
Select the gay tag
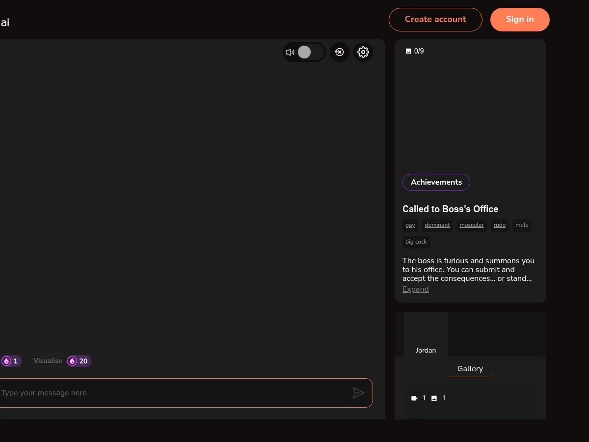(x=410, y=225)
